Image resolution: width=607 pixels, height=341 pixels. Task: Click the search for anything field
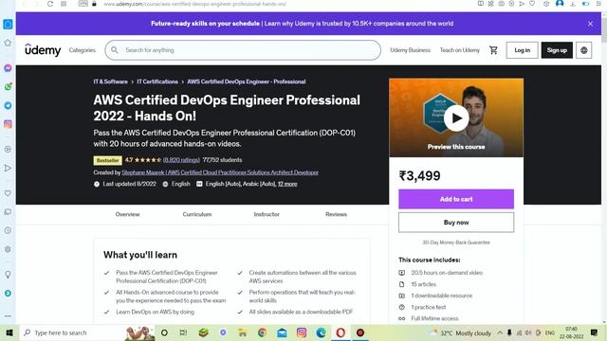243,50
